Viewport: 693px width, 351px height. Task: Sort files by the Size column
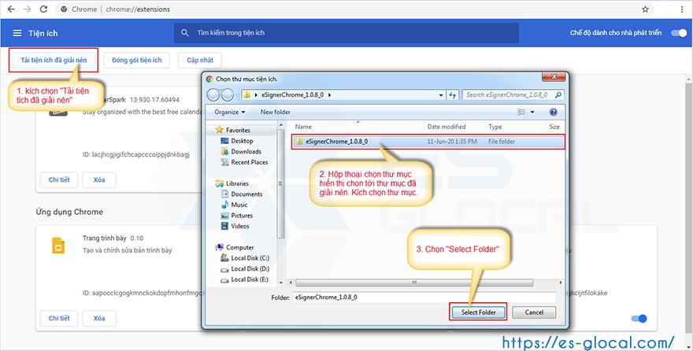pos(554,127)
